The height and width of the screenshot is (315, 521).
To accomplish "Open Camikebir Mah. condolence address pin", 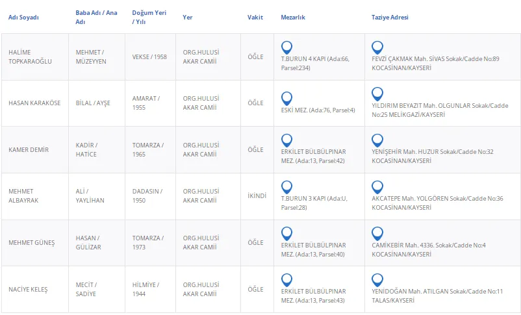I will pyautogui.click(x=377, y=233).
